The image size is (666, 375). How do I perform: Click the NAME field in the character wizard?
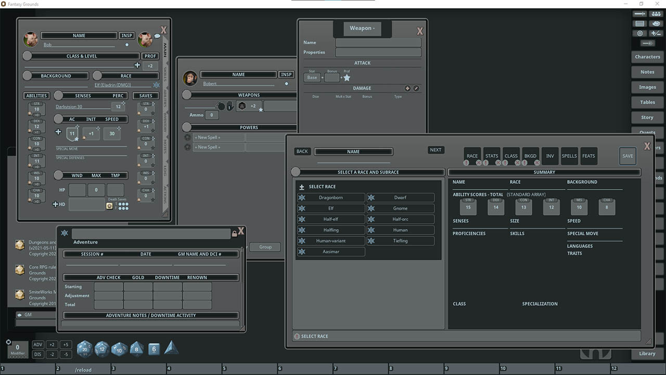(x=353, y=151)
